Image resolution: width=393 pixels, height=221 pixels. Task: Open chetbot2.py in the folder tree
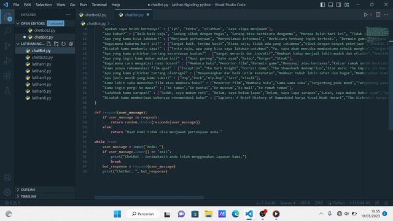(x=45, y=57)
